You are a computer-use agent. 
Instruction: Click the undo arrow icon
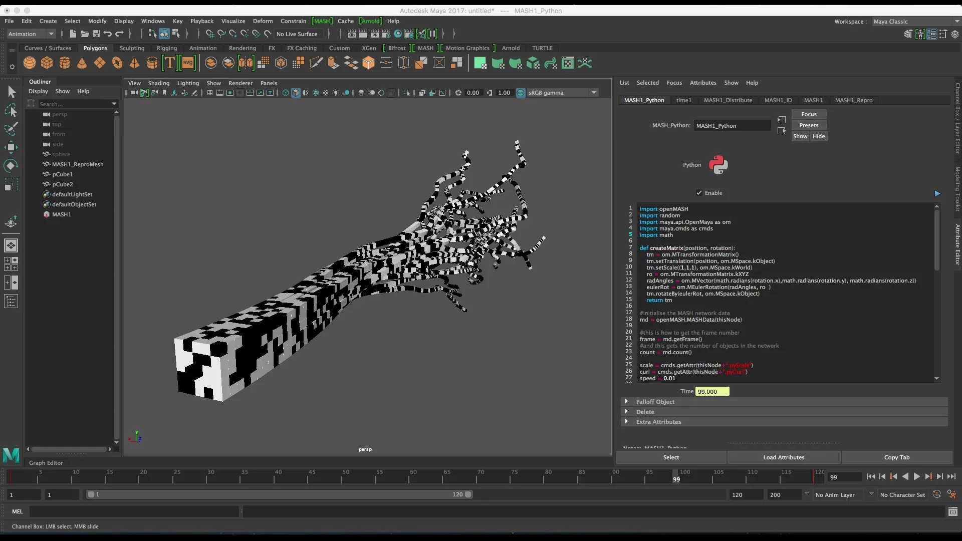[x=108, y=34]
